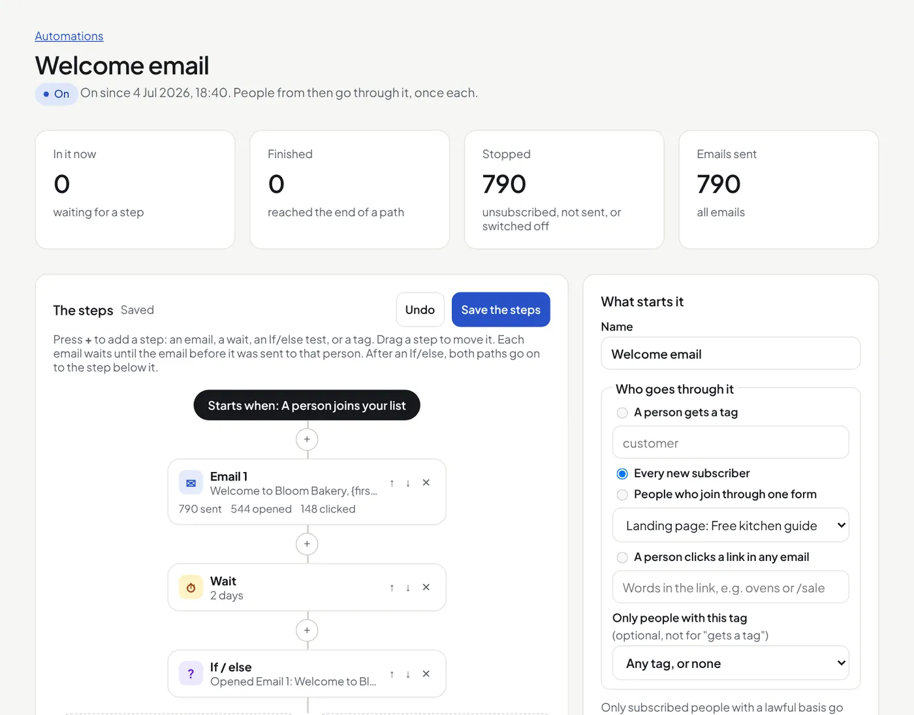Image resolution: width=914 pixels, height=715 pixels.
Task: Click the '790 sent' stat on Email 1
Action: pyautogui.click(x=200, y=509)
